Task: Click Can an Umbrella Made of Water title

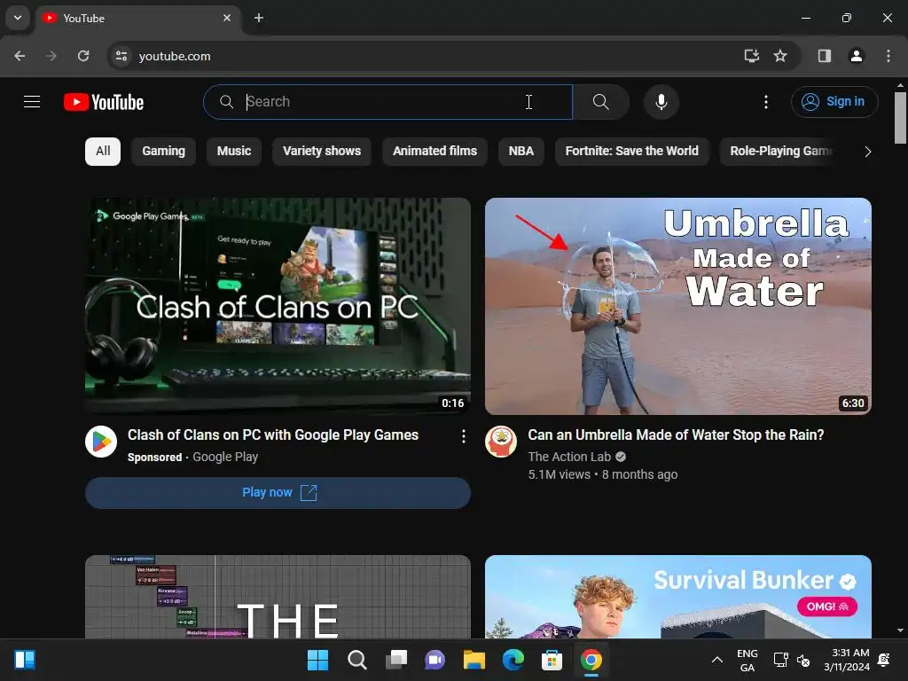Action: click(676, 434)
